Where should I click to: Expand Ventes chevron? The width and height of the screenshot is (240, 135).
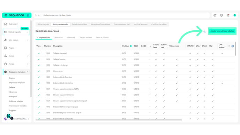pos(28,56)
